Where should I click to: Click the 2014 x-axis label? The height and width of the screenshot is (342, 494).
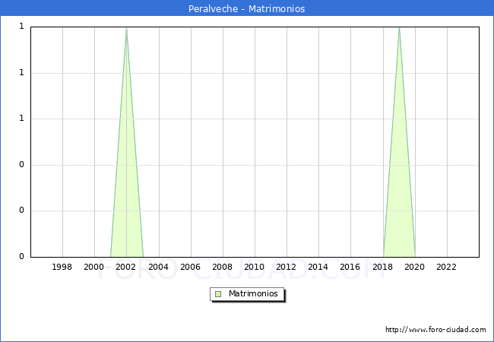coord(318,267)
